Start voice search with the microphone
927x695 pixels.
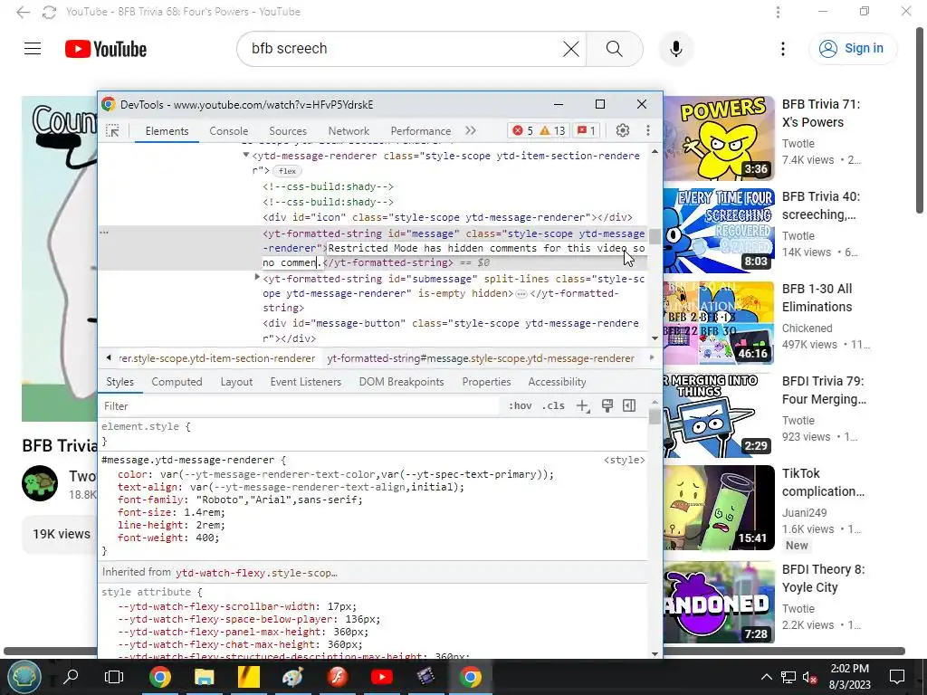(676, 49)
